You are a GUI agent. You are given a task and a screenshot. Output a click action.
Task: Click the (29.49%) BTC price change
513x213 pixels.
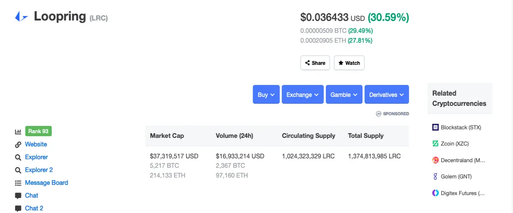pyautogui.click(x=360, y=31)
